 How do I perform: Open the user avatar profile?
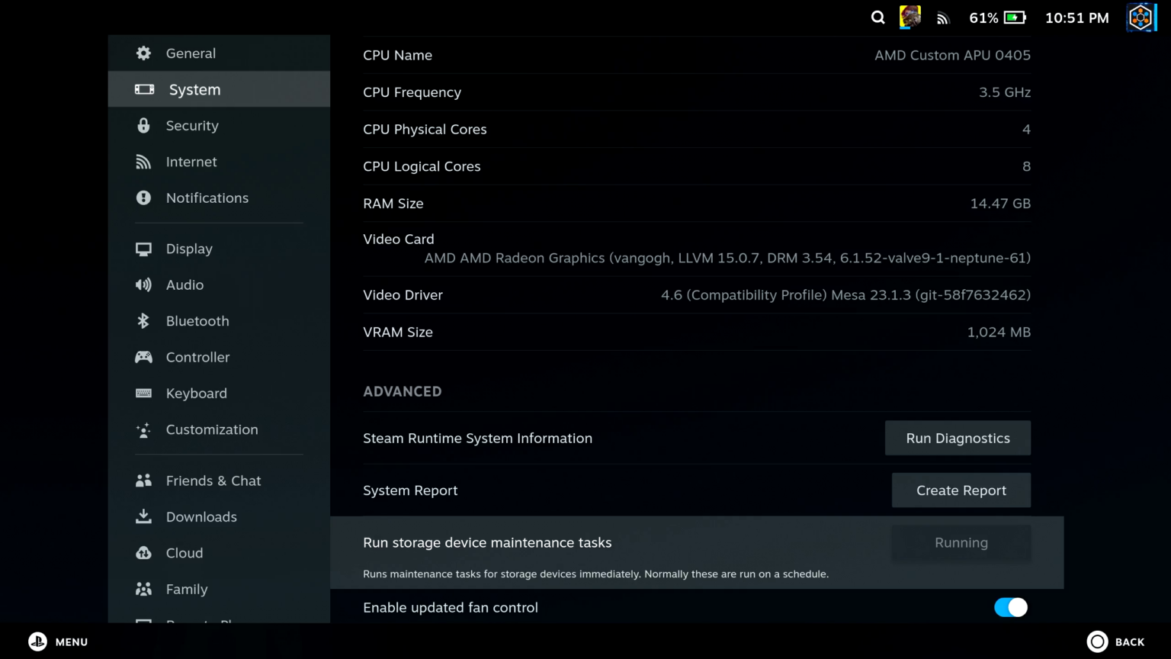(910, 18)
